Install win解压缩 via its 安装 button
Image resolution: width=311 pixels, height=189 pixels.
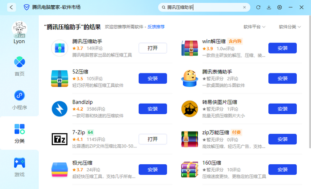(282, 48)
